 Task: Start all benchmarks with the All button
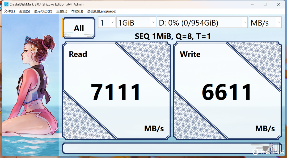[79, 28]
